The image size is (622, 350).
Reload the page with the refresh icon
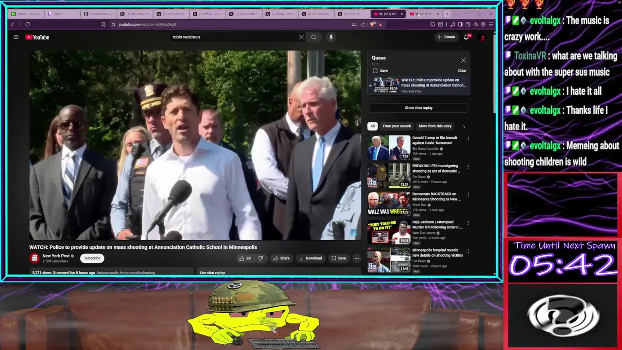click(x=28, y=24)
